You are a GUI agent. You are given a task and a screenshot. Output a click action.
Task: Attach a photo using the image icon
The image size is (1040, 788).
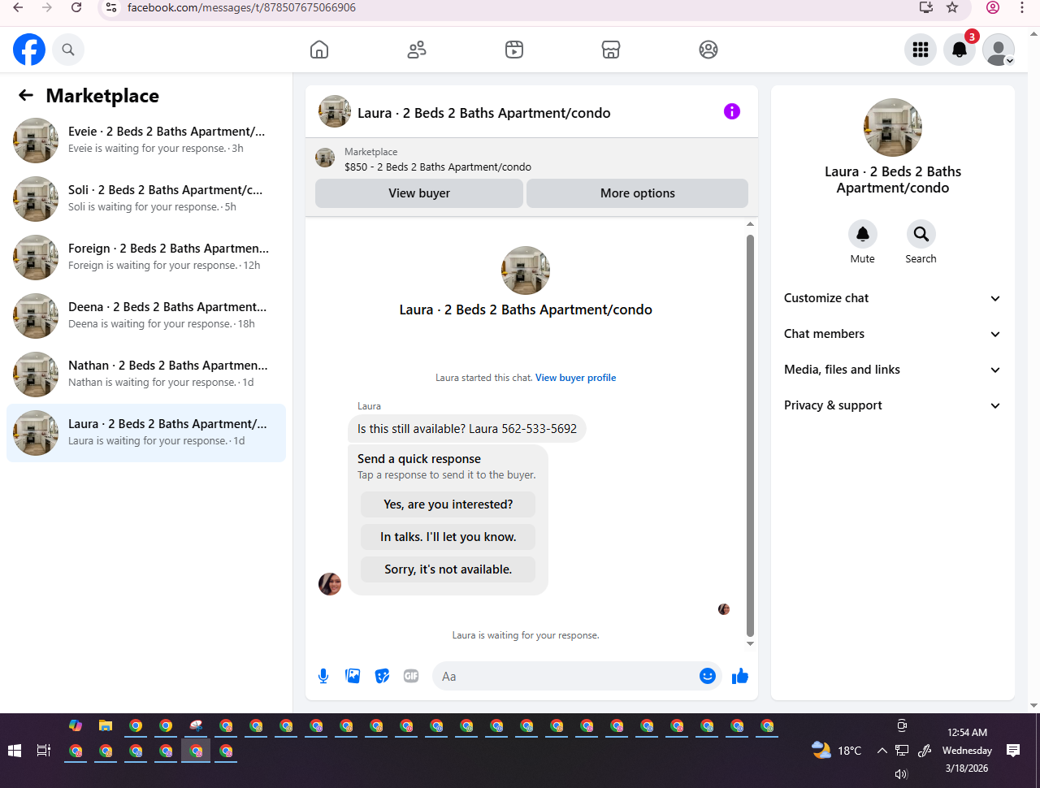[x=353, y=676]
